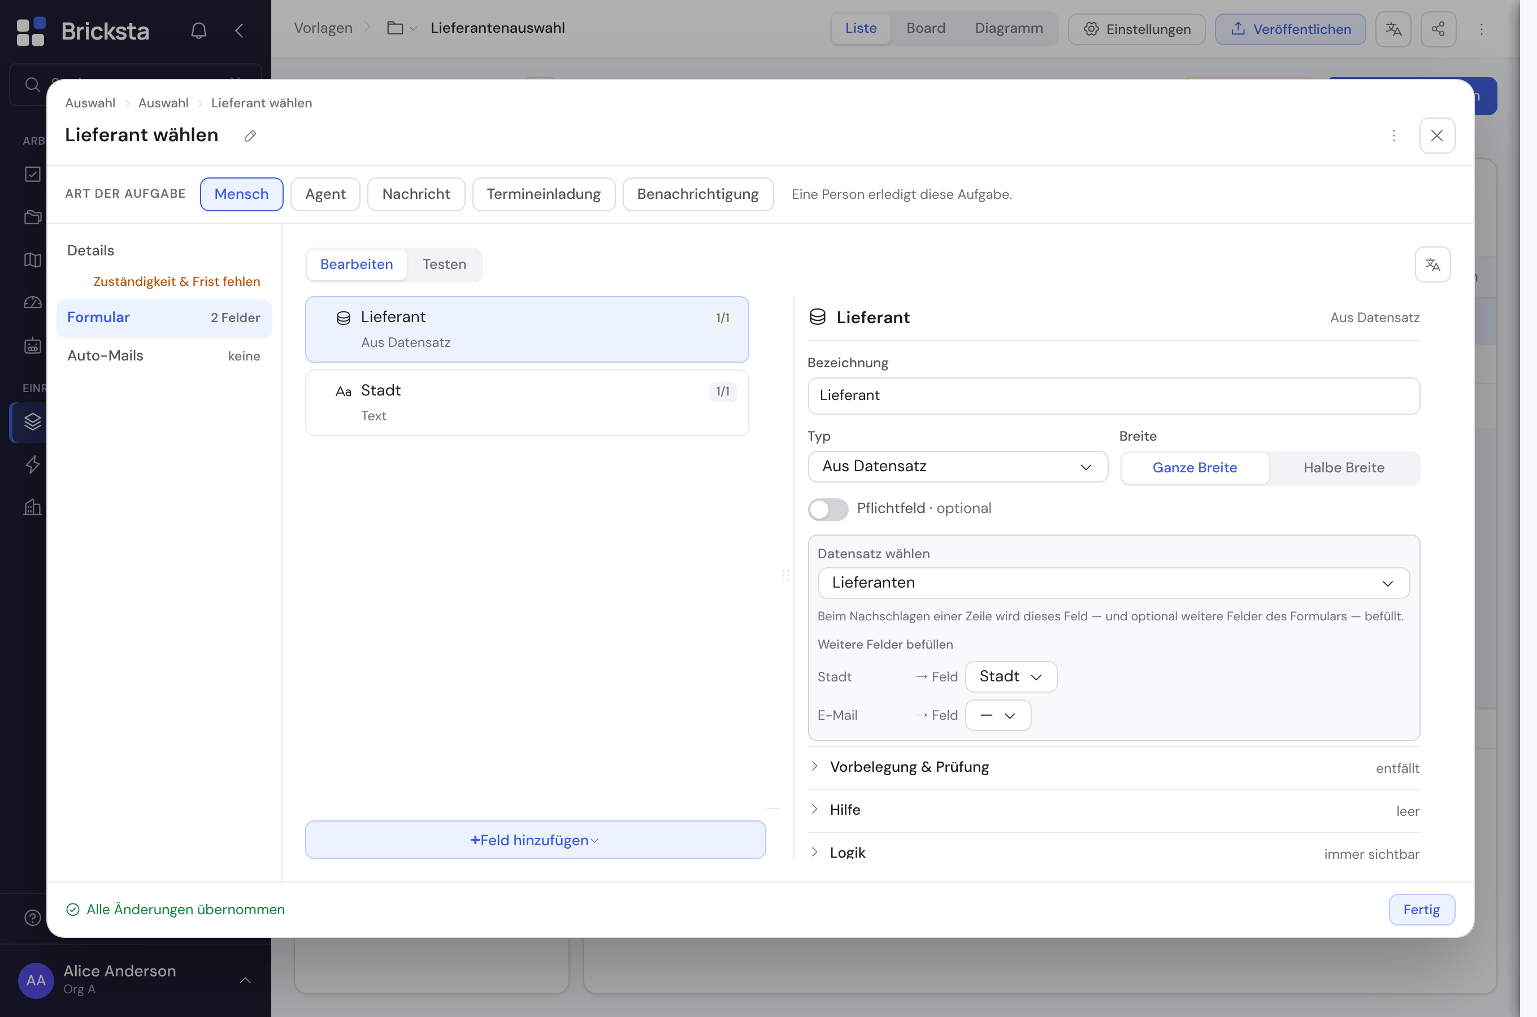Open the Stadt field mapping dropdown

pos(1011,676)
